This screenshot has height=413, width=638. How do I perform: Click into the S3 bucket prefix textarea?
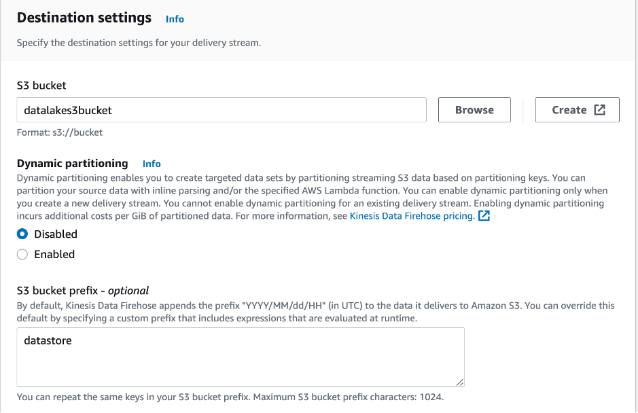[x=241, y=357]
